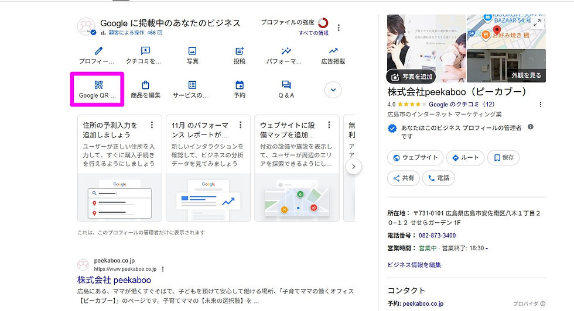The height and width of the screenshot is (311, 574).
Task: Click the woman-with-baby cover photo
Action: pos(426,48)
